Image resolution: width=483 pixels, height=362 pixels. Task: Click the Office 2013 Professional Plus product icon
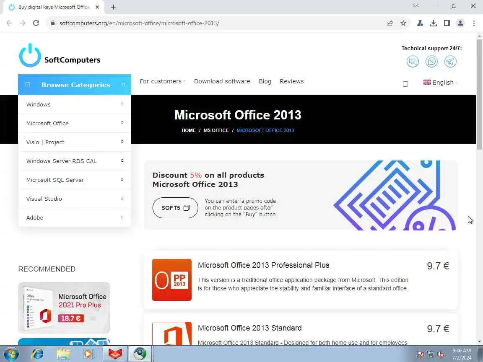tap(172, 280)
